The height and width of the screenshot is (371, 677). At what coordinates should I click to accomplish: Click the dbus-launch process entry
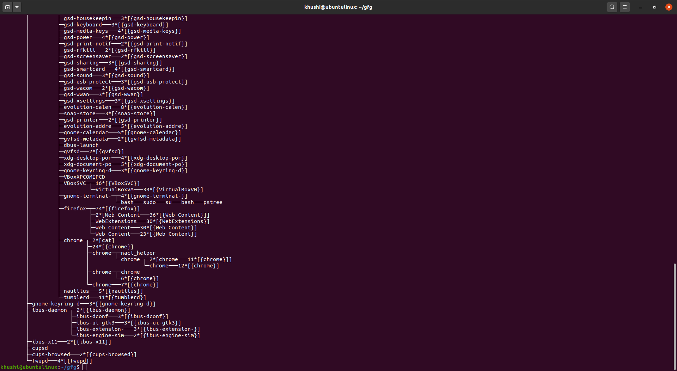81,145
